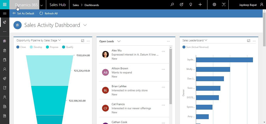The width and height of the screenshot is (266, 124).
Task: Toggle the hamburger site map menu
Action: click(x=5, y=13)
